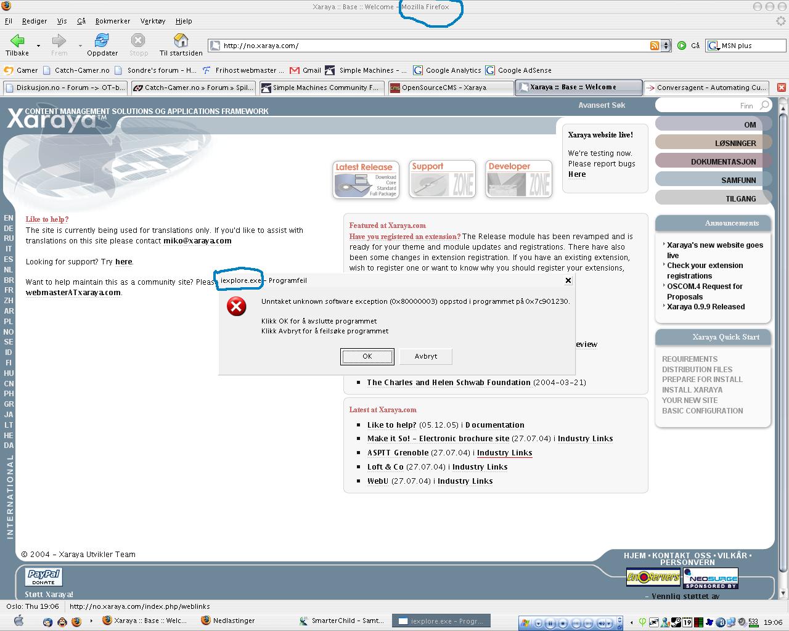Open the Bokmerker menu
Image resolution: width=789 pixels, height=631 pixels.
click(113, 21)
